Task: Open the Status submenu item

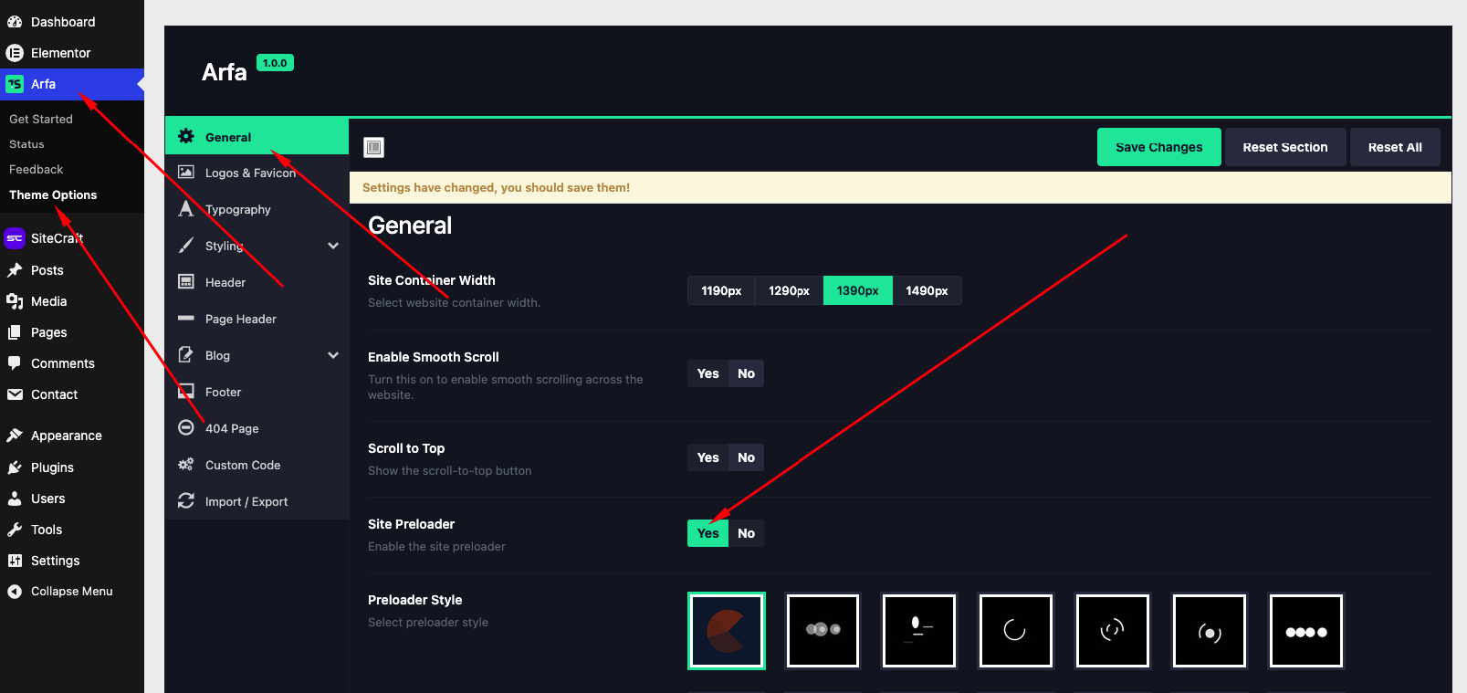Action: 26,144
